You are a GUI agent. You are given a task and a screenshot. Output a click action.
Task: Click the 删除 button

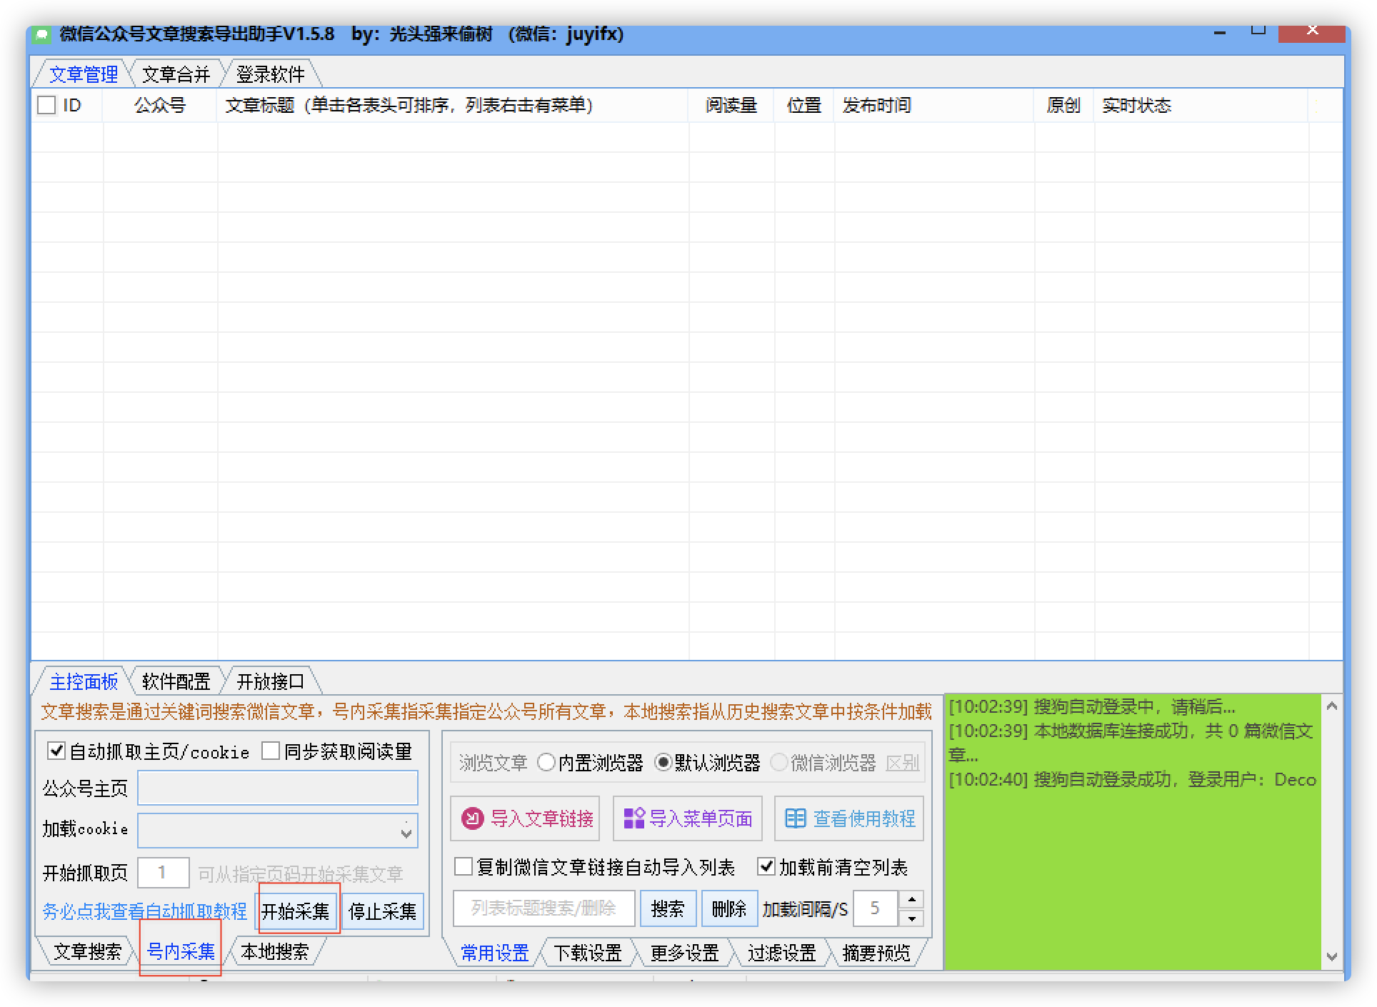tap(729, 908)
